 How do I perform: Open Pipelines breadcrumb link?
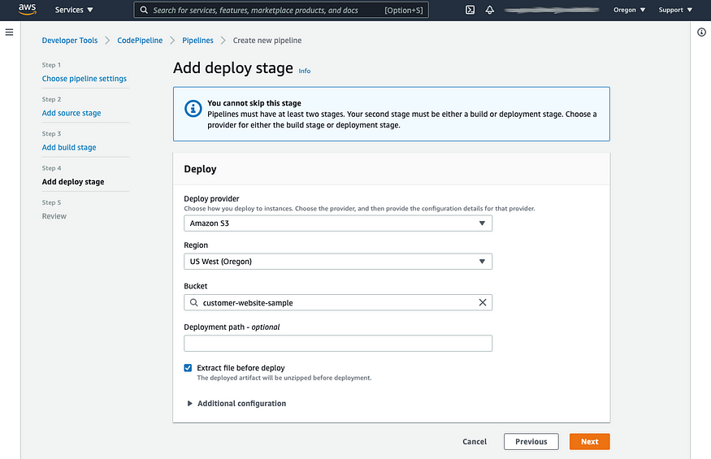197,41
